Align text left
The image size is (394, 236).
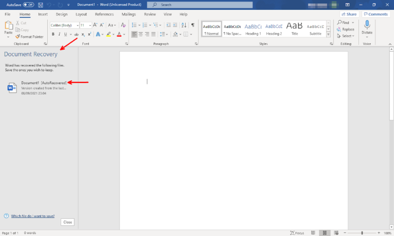point(134,34)
